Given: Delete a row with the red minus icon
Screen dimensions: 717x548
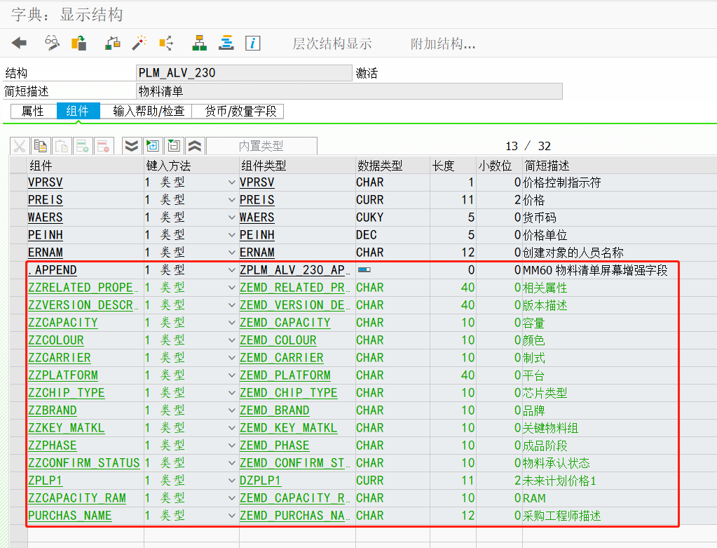Looking at the screenshot, I should pos(103,145).
